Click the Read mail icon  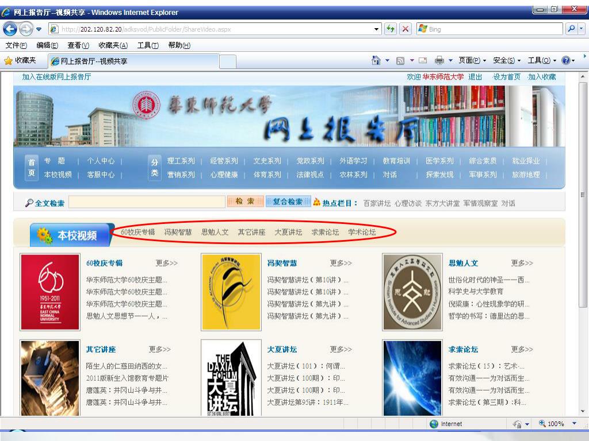423,60
